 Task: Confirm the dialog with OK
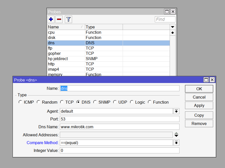[199, 89]
